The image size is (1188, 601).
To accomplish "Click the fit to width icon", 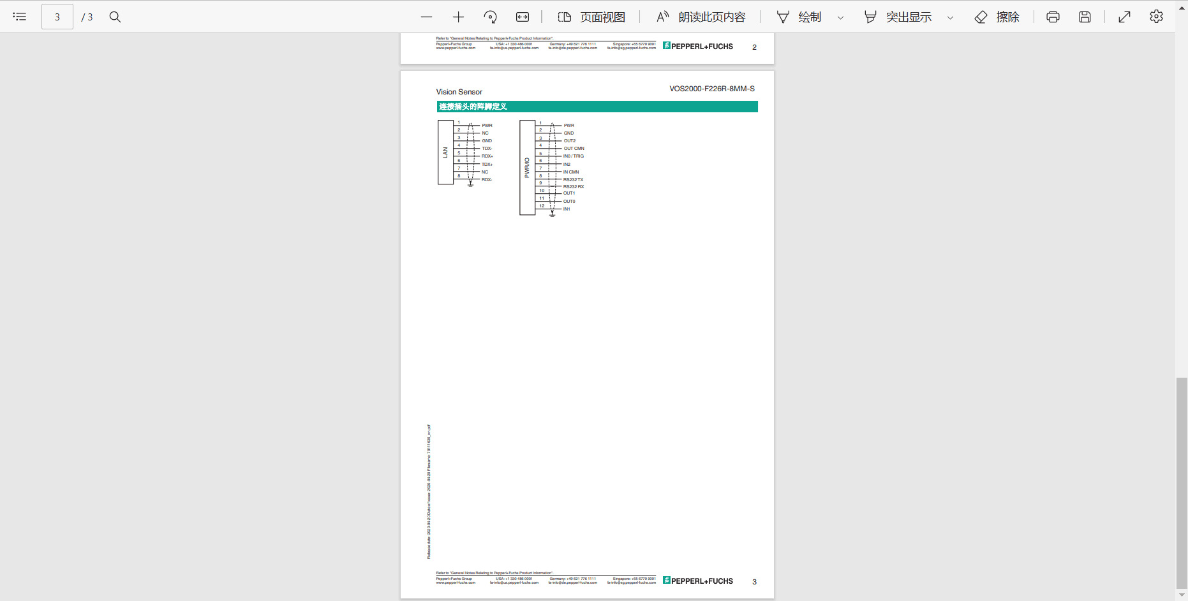I will [523, 17].
